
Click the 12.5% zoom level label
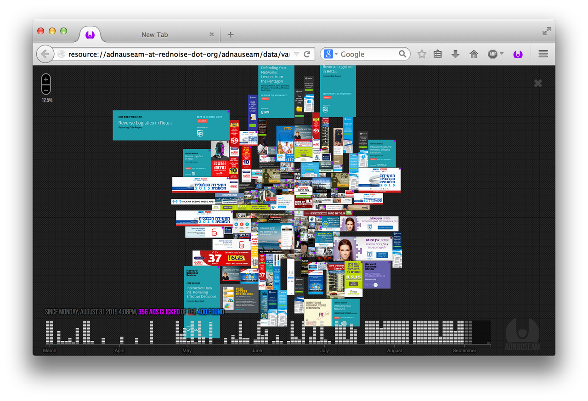point(47,100)
